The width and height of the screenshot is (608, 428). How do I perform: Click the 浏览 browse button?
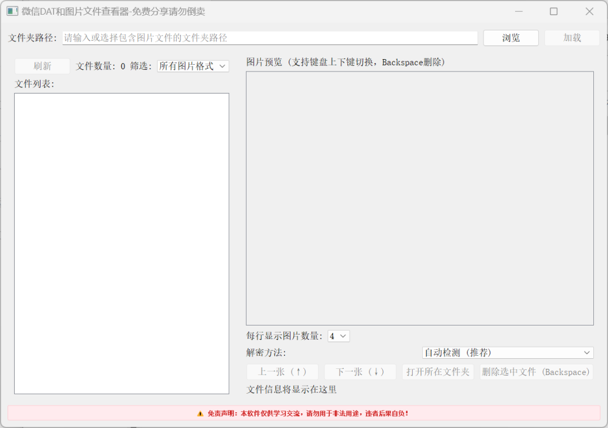(511, 38)
